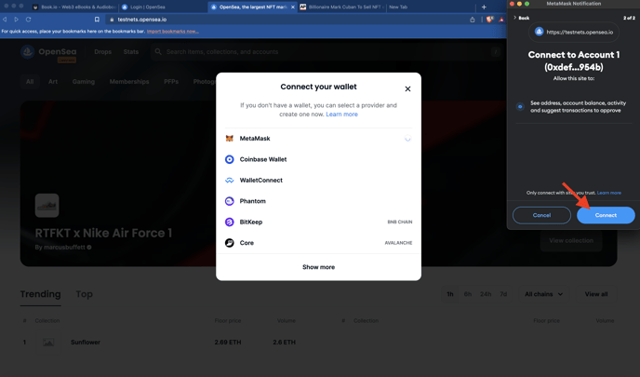Screen dimensions: 640x377
Task: Click the search items input field
Action: point(327,52)
